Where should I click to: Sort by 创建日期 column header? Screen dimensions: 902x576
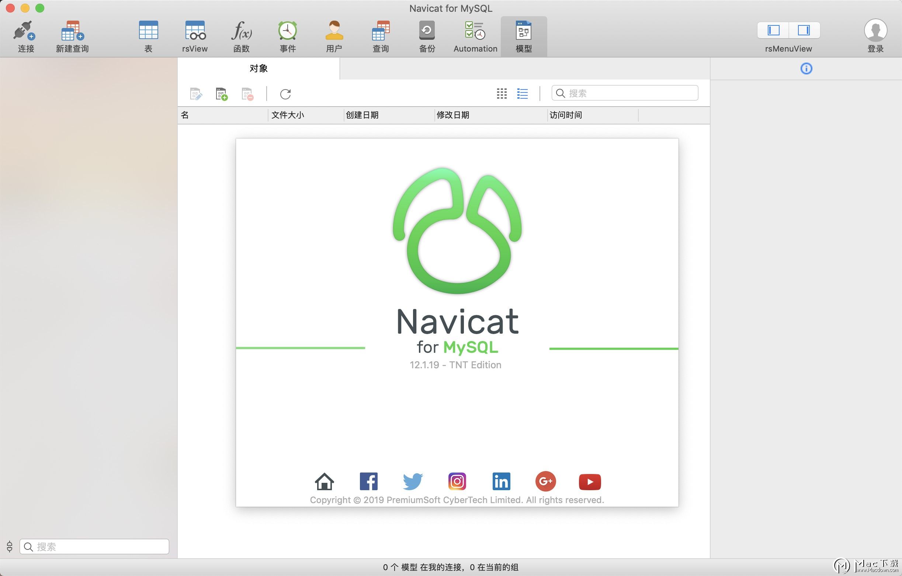(x=389, y=115)
